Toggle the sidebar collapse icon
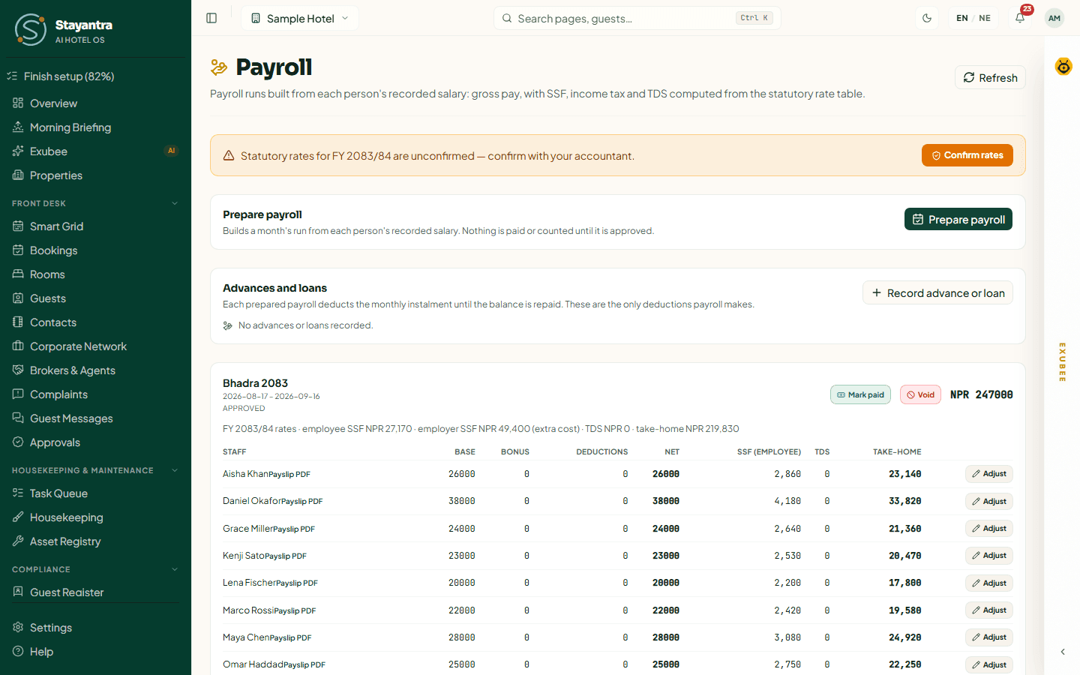Screen dimensions: 1080x675 click(211, 18)
